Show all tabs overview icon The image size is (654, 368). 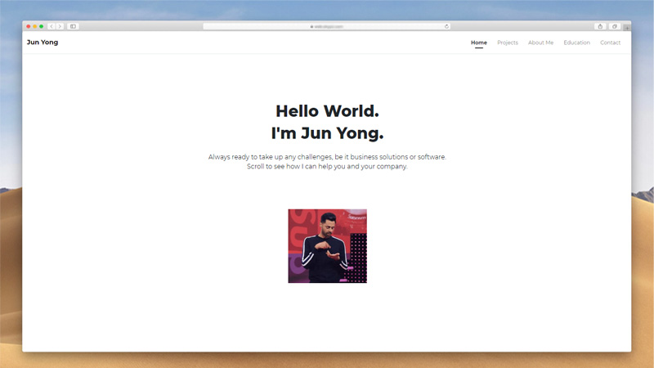tap(614, 26)
